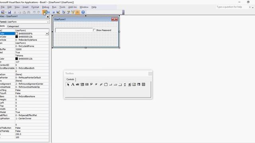Select the CommandButton control in Toolbox
Image resolution: width=255 pixels, height=143 pixels.
pos(110,85)
